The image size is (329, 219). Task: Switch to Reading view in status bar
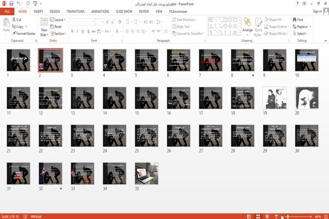[267, 216]
